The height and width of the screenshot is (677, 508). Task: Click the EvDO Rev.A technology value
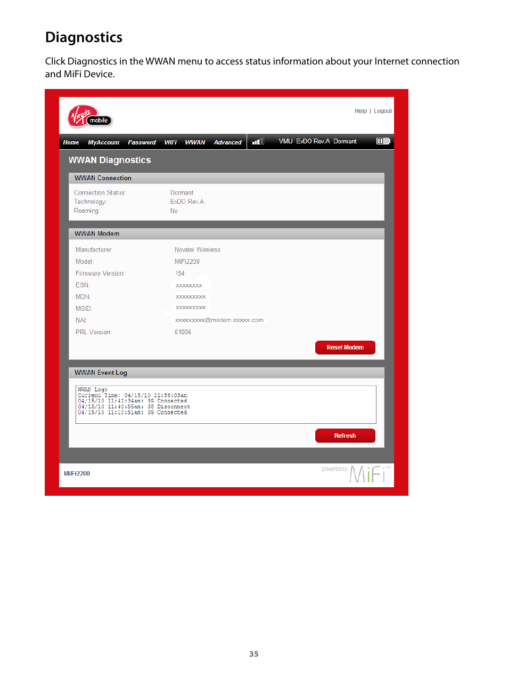tap(187, 202)
